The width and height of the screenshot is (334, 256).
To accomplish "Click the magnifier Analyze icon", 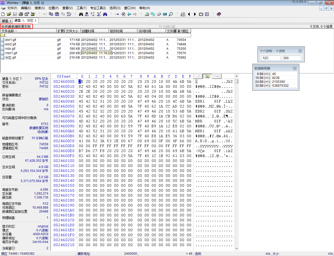I will click(171, 14).
